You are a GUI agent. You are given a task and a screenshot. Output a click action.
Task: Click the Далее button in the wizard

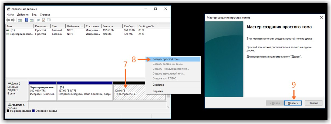293,103
